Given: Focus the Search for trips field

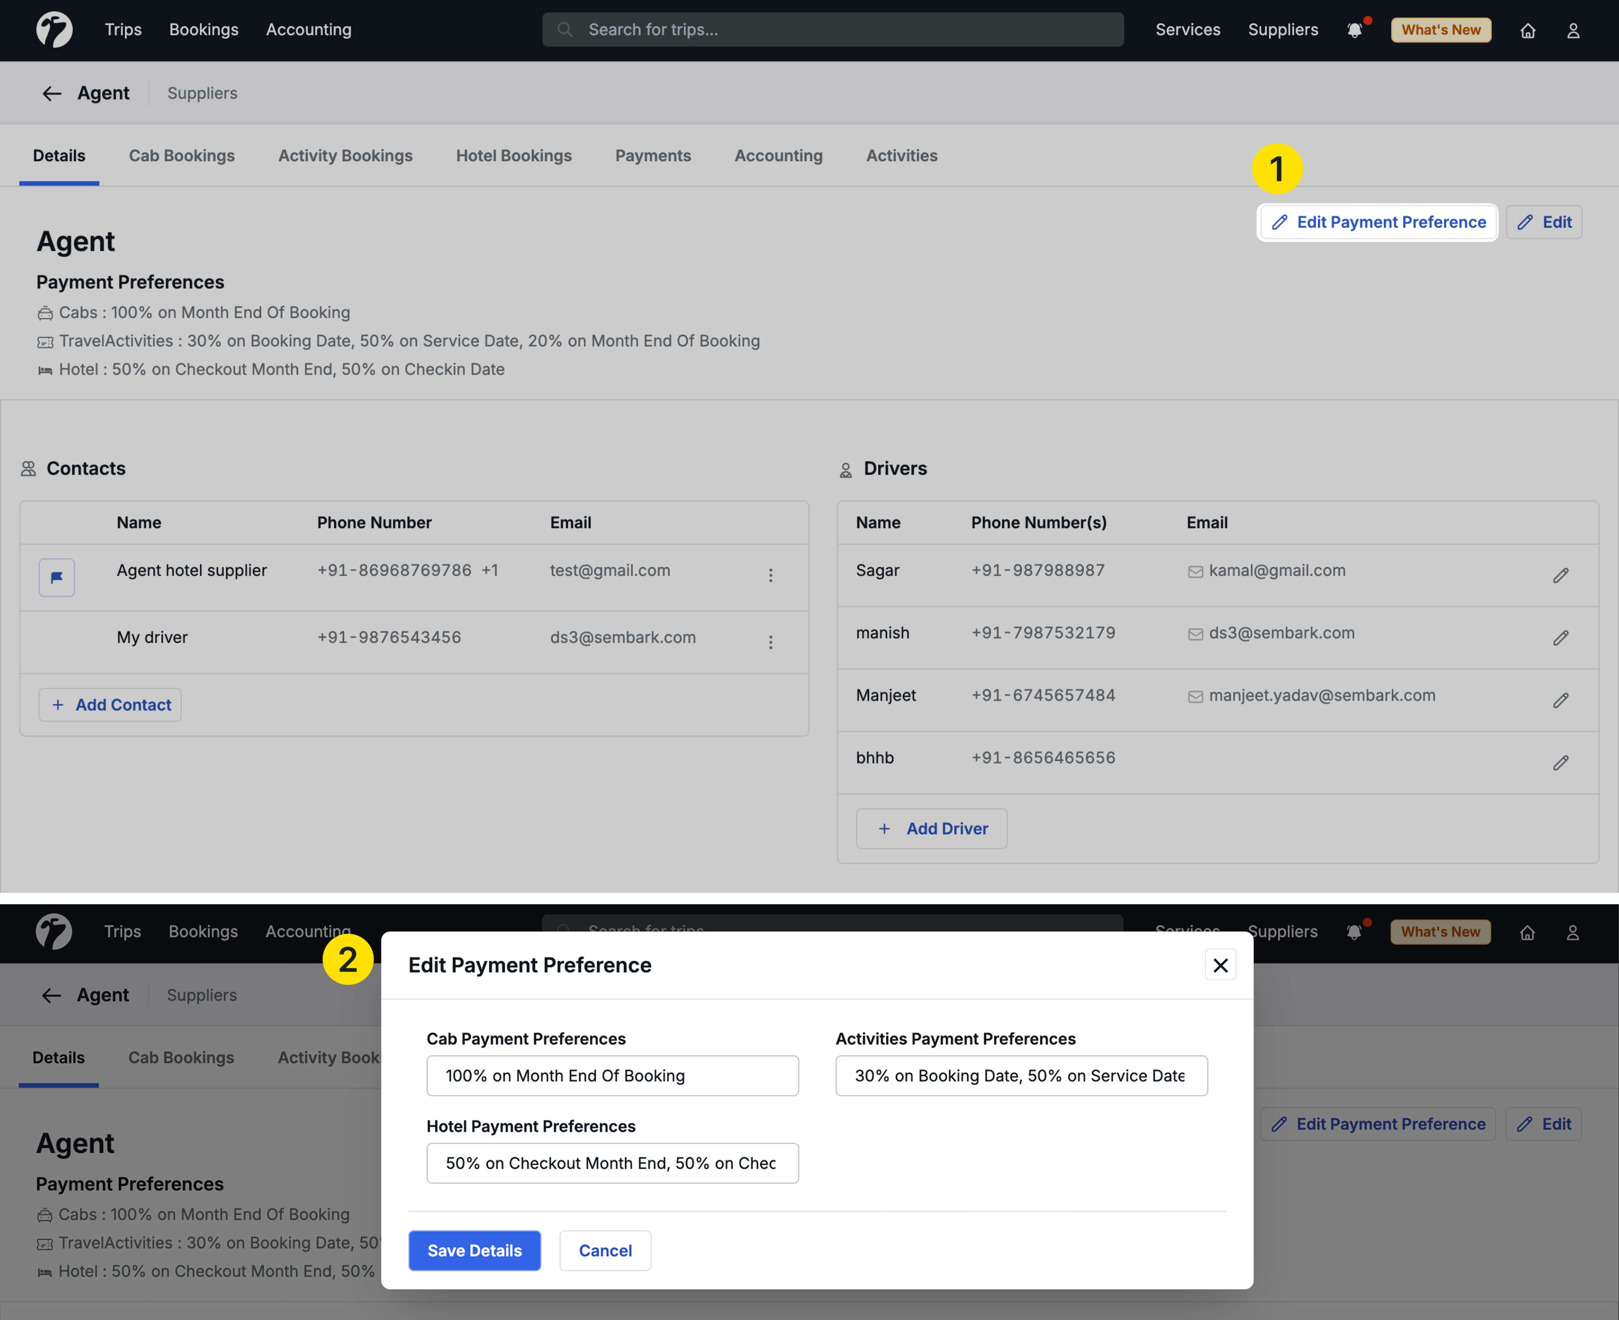Looking at the screenshot, I should 833,30.
